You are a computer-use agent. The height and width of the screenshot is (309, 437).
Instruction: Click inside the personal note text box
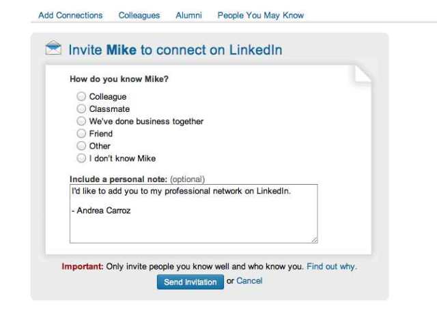tap(193, 222)
